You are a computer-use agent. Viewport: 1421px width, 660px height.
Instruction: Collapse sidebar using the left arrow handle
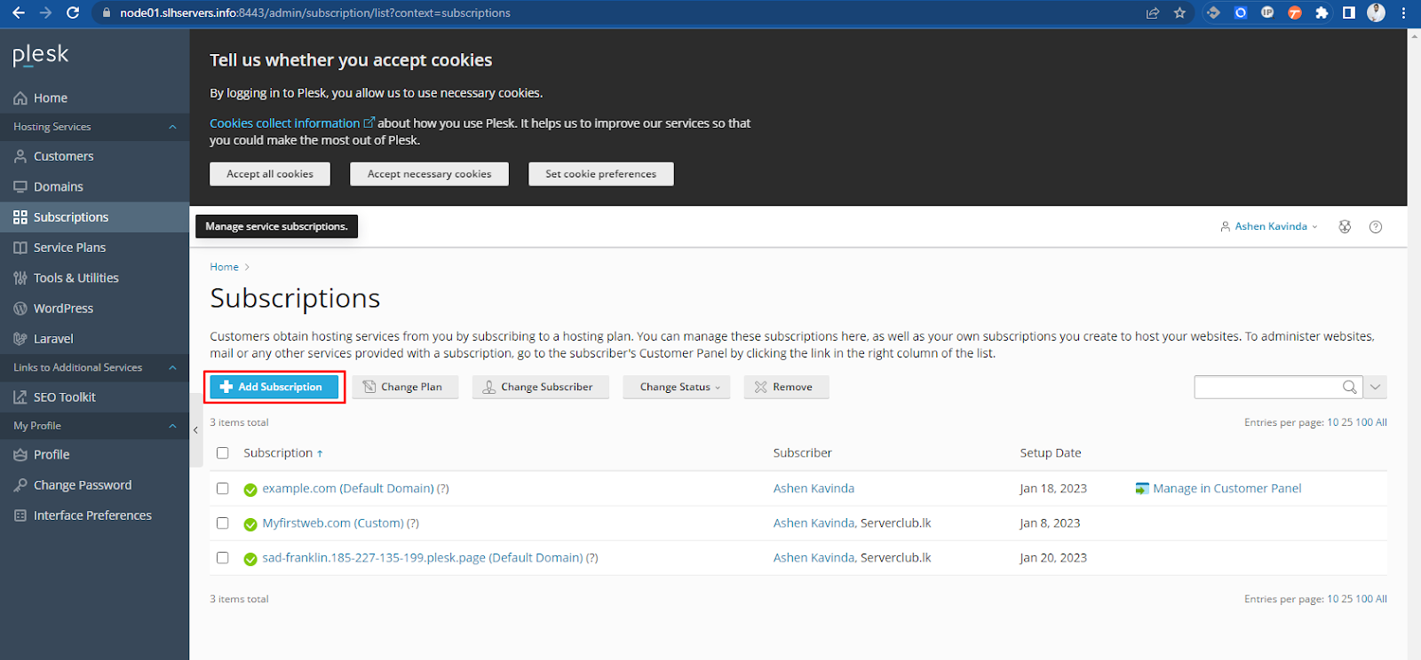[x=195, y=430]
